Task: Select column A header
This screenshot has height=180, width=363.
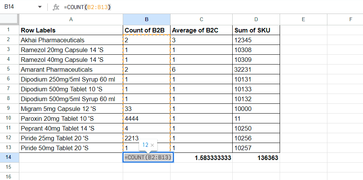Action: click(x=71, y=20)
